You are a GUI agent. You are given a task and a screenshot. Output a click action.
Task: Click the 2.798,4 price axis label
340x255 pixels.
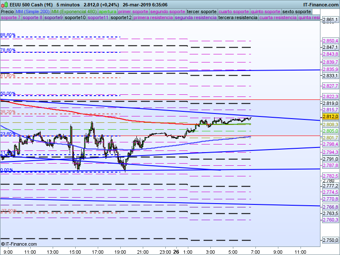(x=330, y=144)
